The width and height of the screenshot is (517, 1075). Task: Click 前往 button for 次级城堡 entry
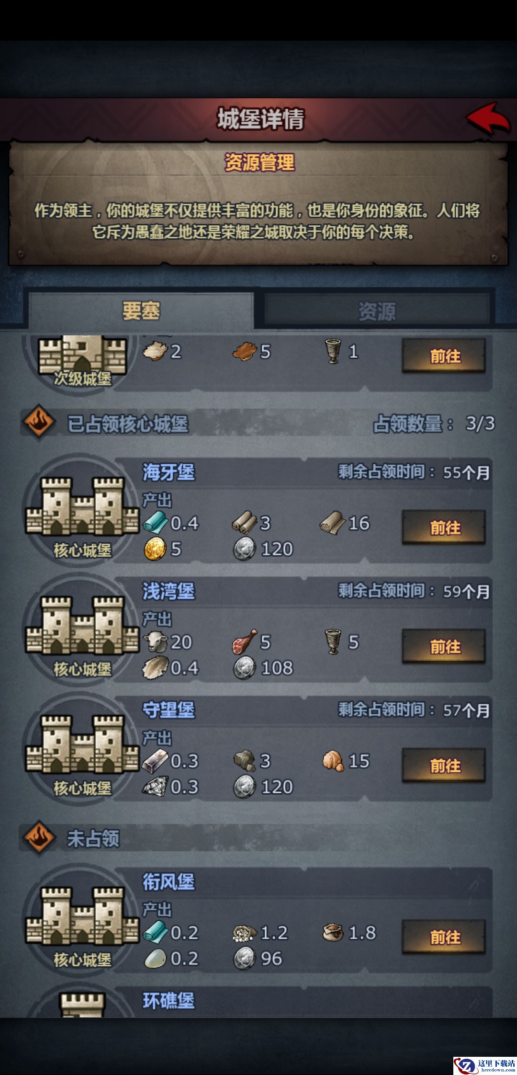point(444,356)
